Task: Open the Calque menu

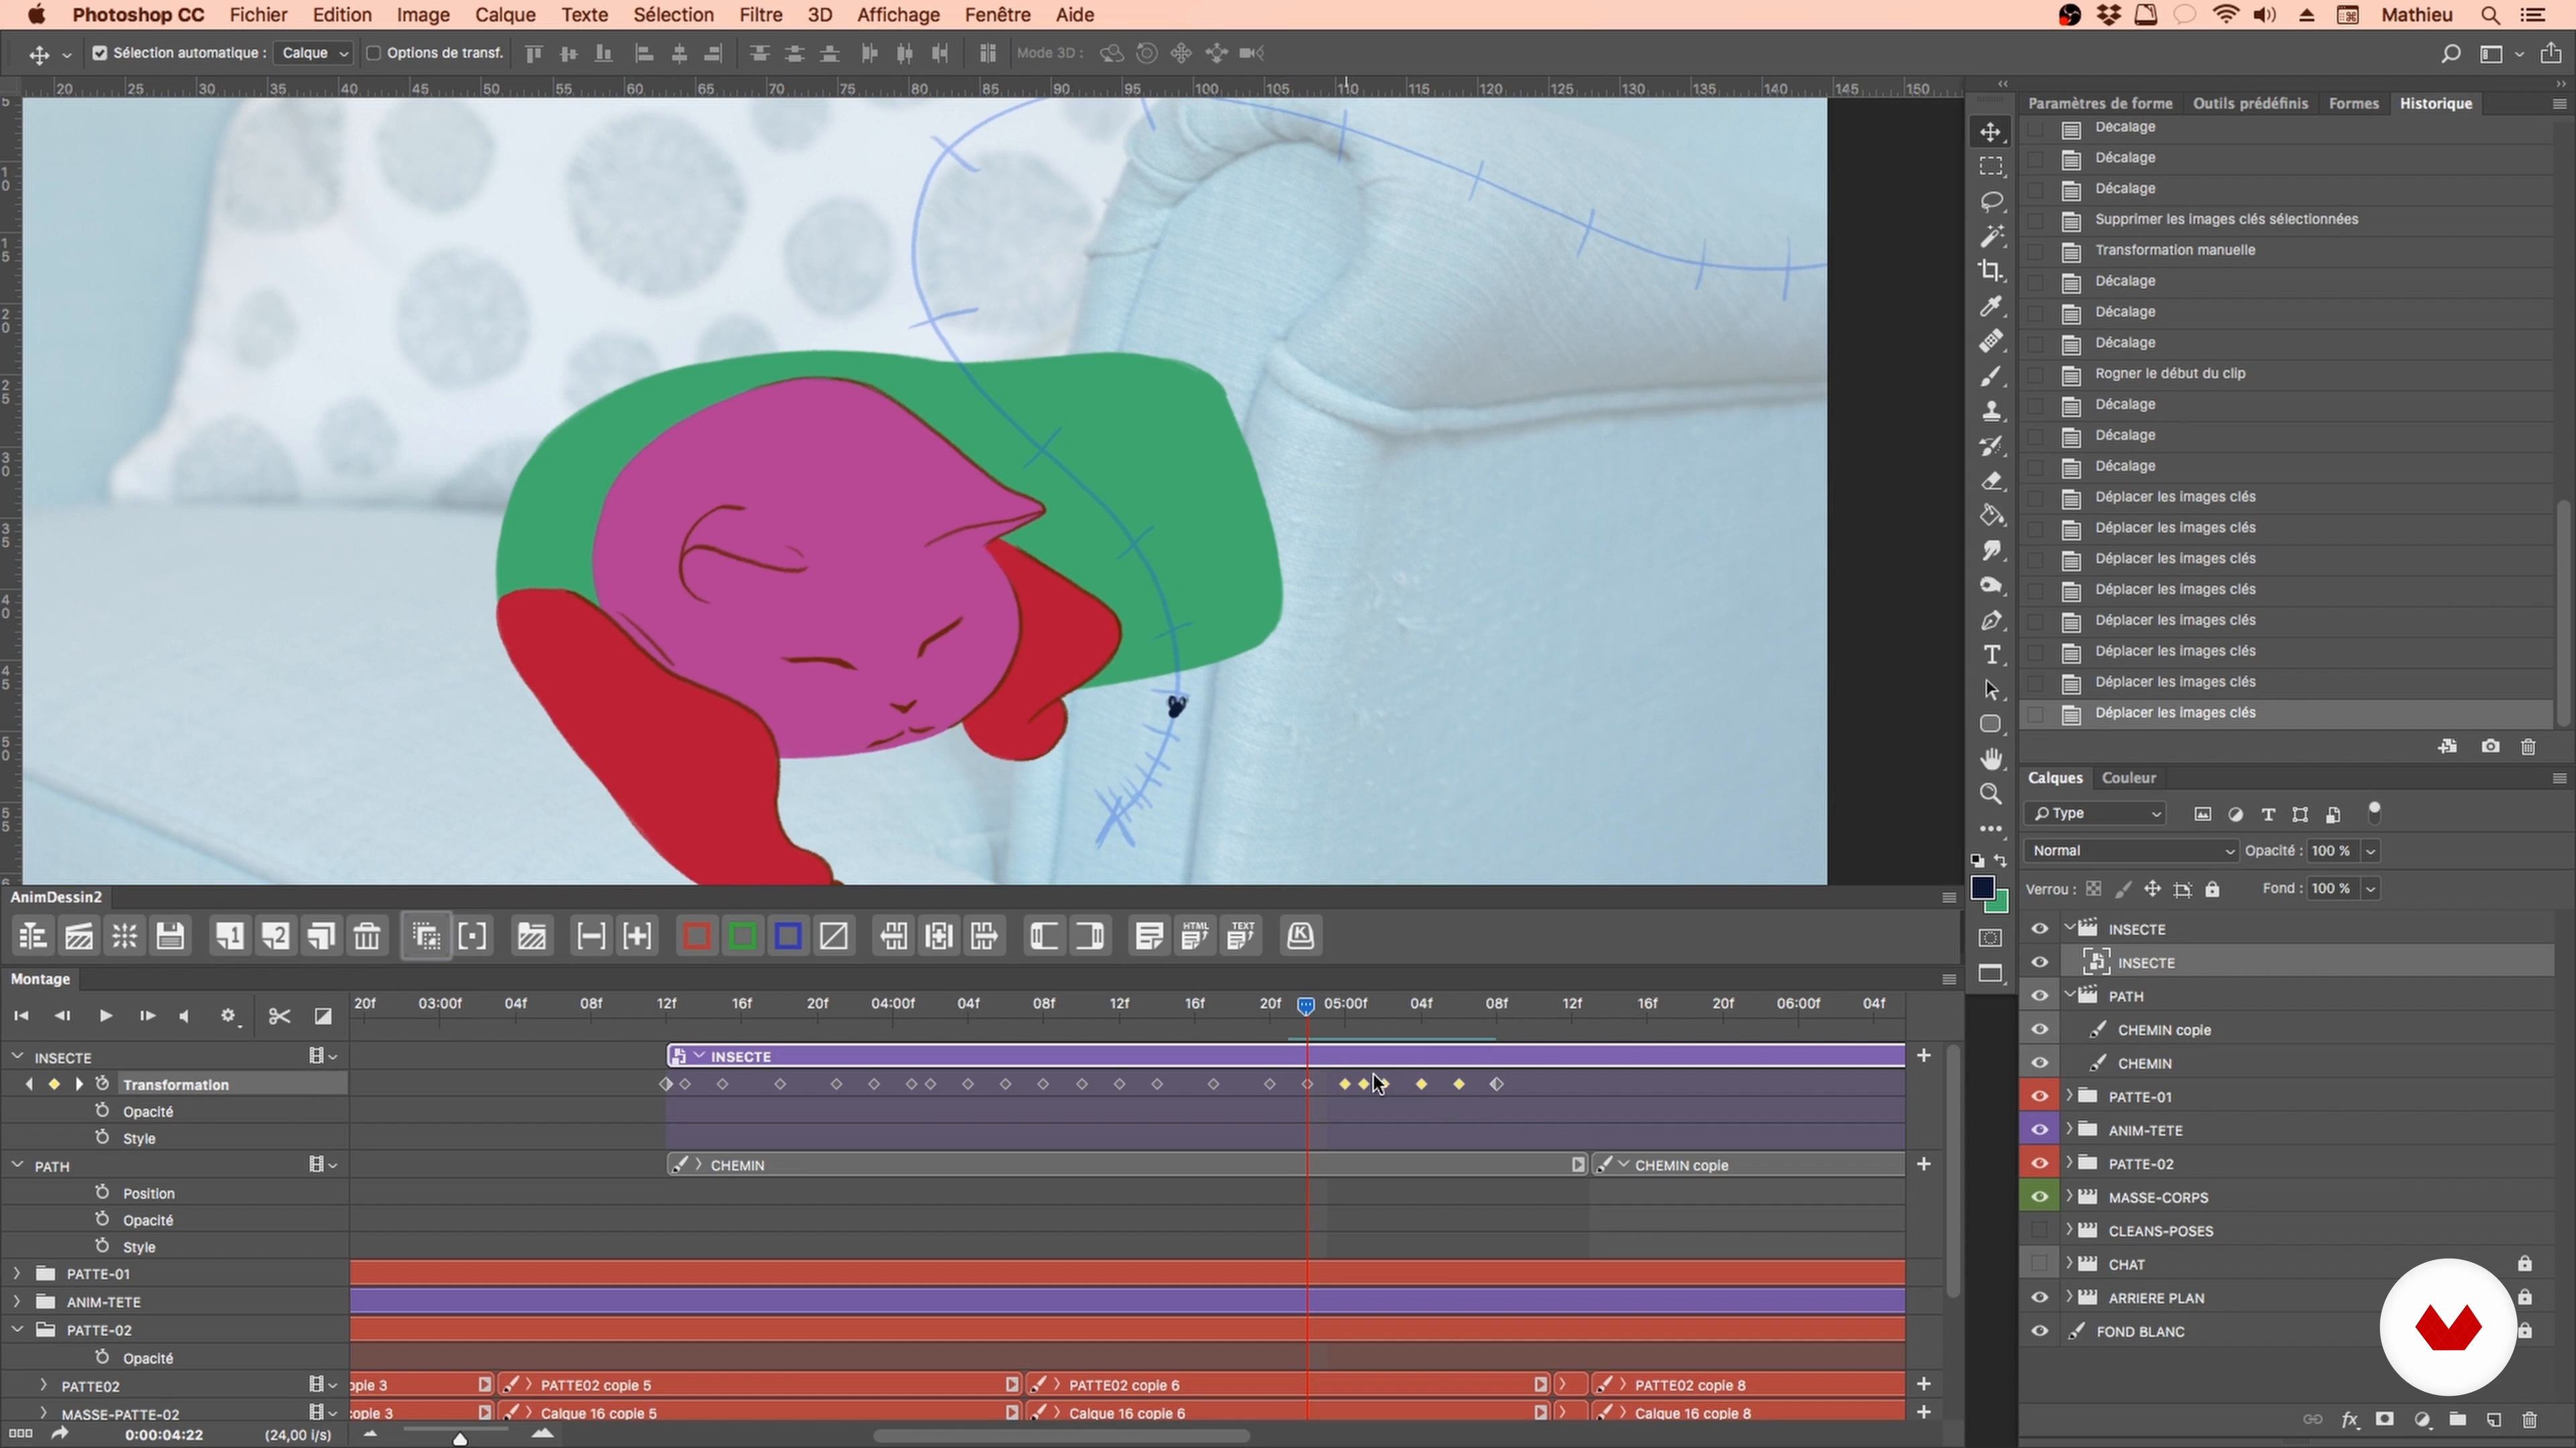Action: (x=505, y=15)
